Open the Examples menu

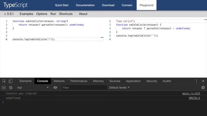tap(26, 14)
